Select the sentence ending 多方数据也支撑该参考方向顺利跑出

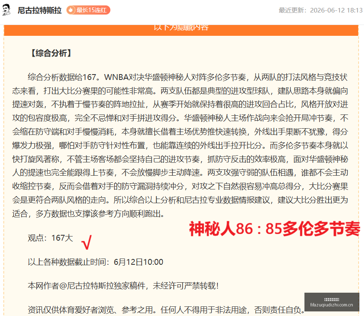coord(88,214)
